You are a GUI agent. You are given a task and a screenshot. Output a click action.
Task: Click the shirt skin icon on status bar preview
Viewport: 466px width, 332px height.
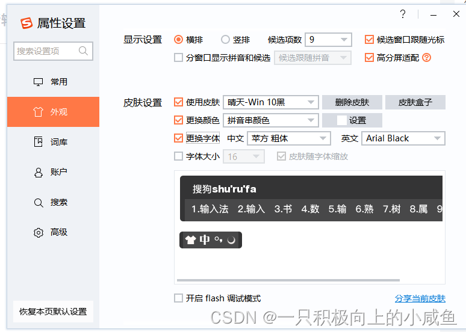190,239
